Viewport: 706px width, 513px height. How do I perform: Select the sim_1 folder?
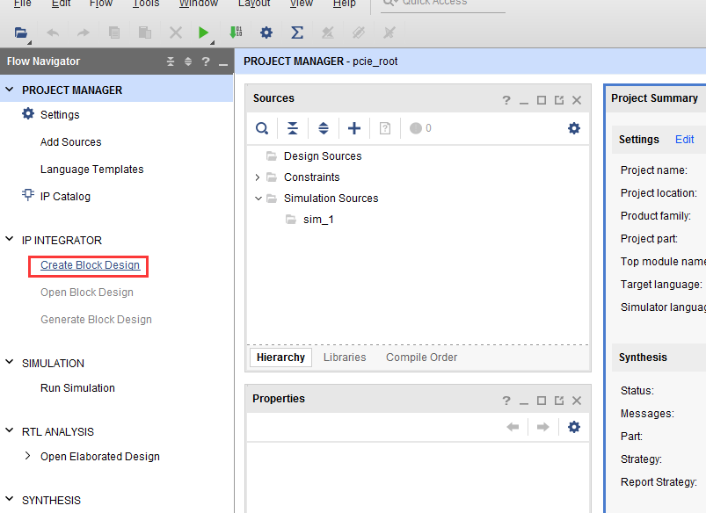pos(318,220)
